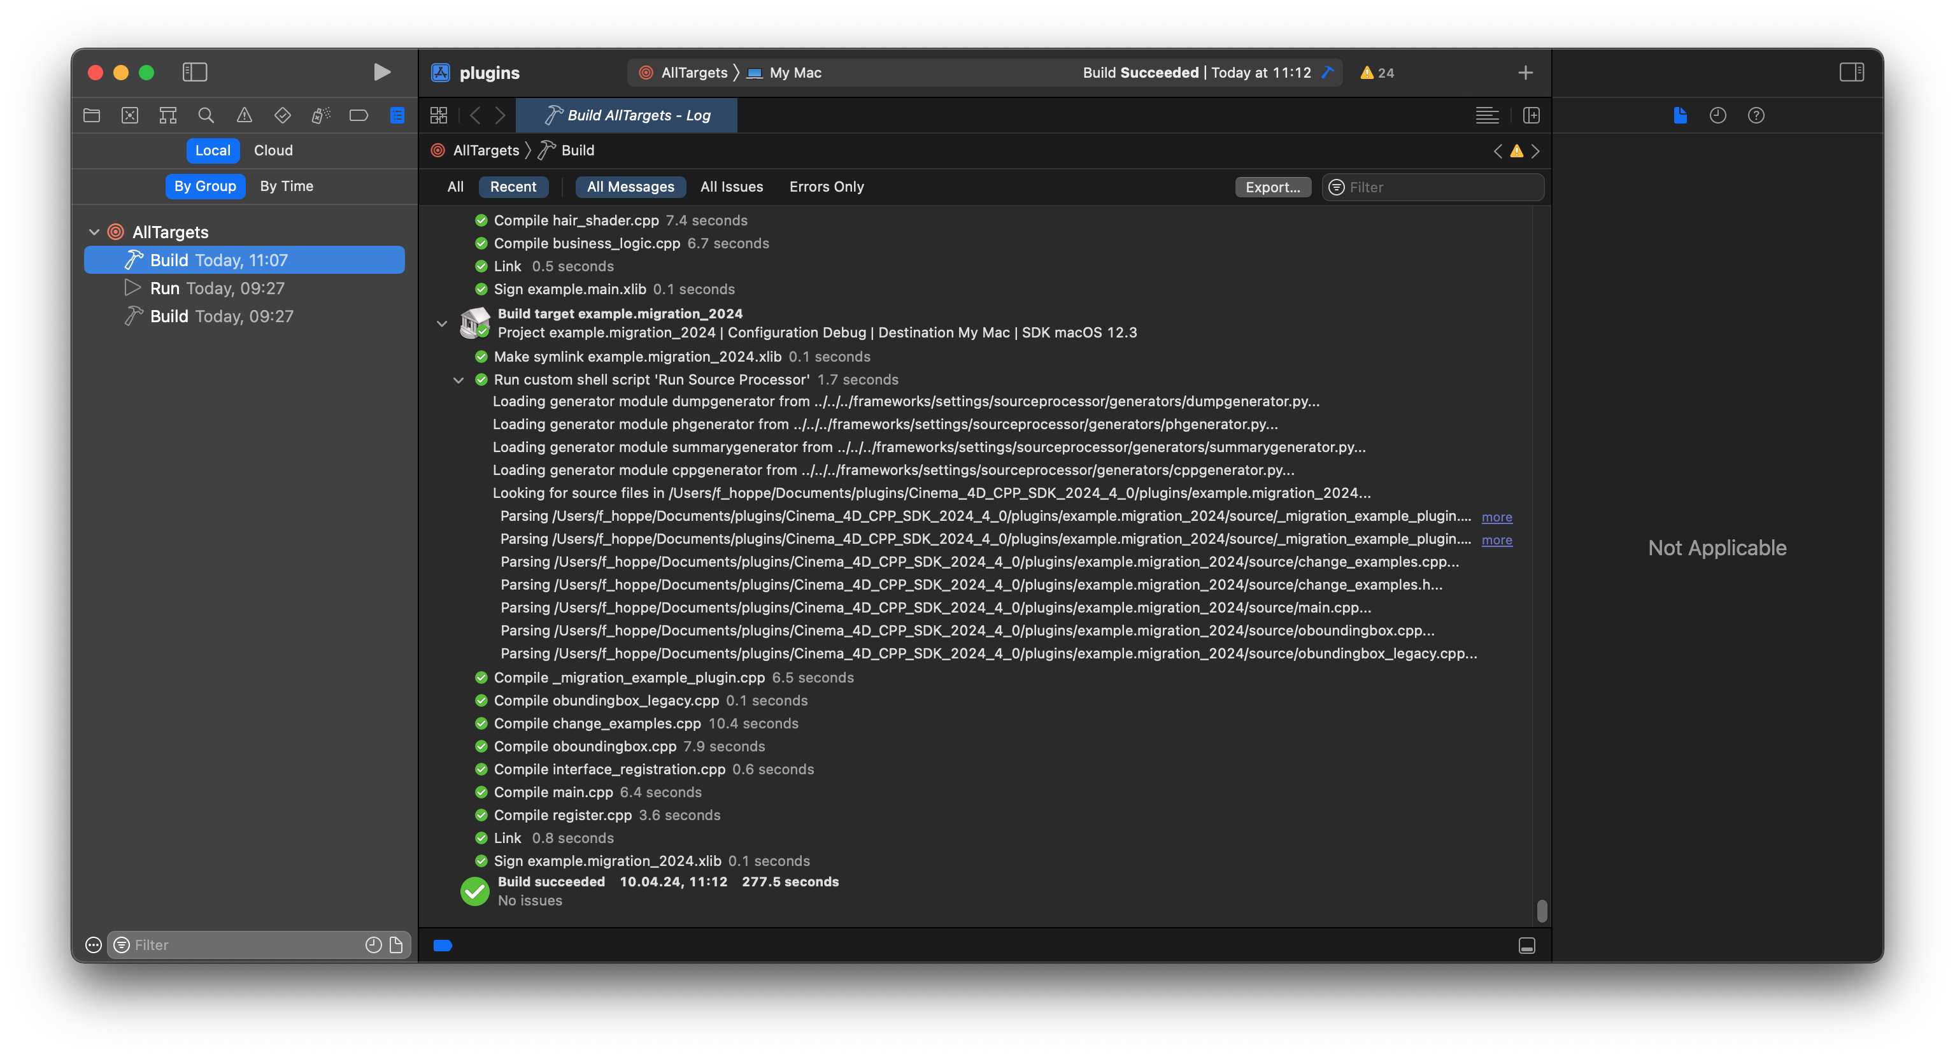
Task: Hide the left navigator sidebar
Action: point(195,72)
